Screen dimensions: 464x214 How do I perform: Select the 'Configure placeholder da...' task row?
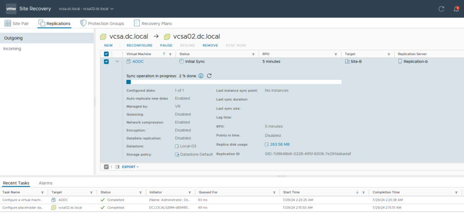point(232,208)
